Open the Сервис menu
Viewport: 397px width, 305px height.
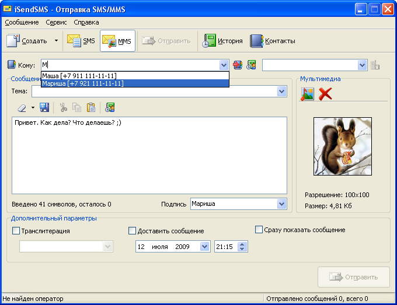pyautogui.click(x=56, y=23)
